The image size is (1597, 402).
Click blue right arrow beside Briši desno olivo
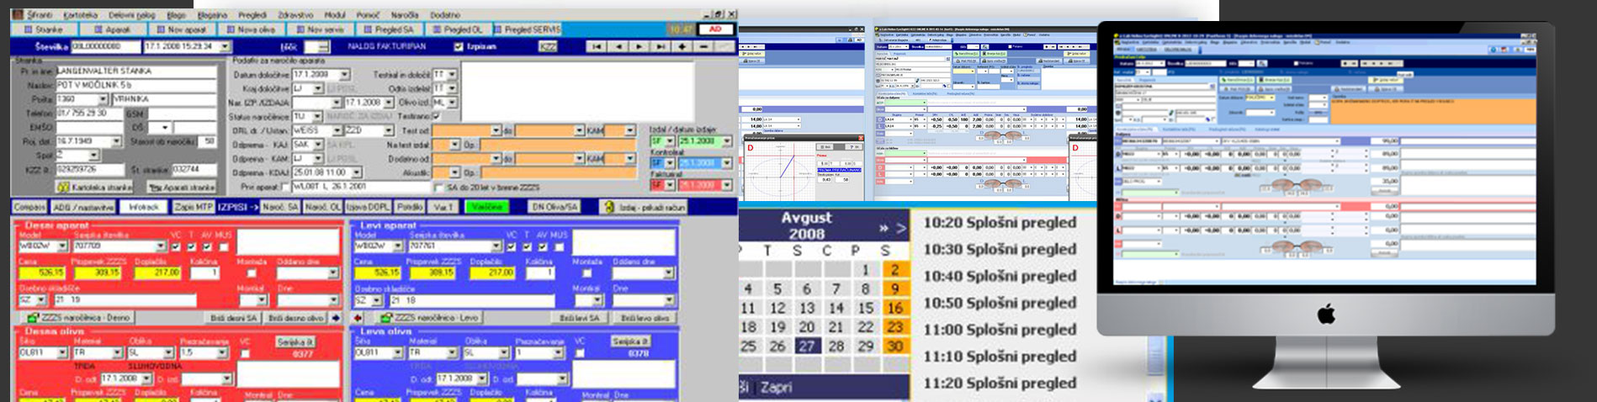pyautogui.click(x=337, y=318)
